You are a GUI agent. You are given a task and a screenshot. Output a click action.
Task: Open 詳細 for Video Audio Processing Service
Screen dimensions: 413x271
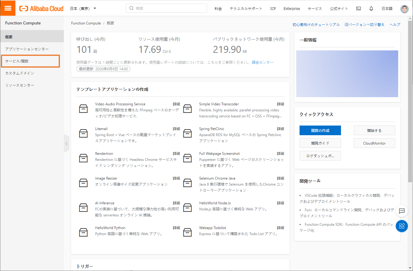coord(176,104)
